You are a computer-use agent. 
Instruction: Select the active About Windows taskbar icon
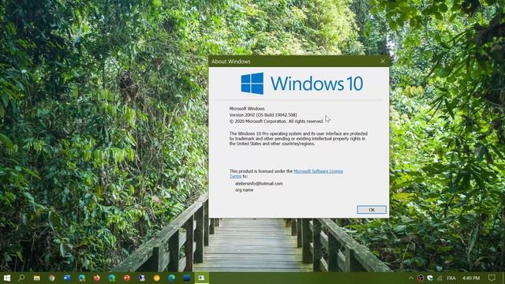click(202, 278)
